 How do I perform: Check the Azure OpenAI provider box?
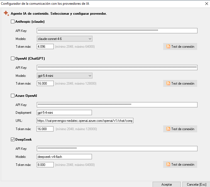point(13,96)
